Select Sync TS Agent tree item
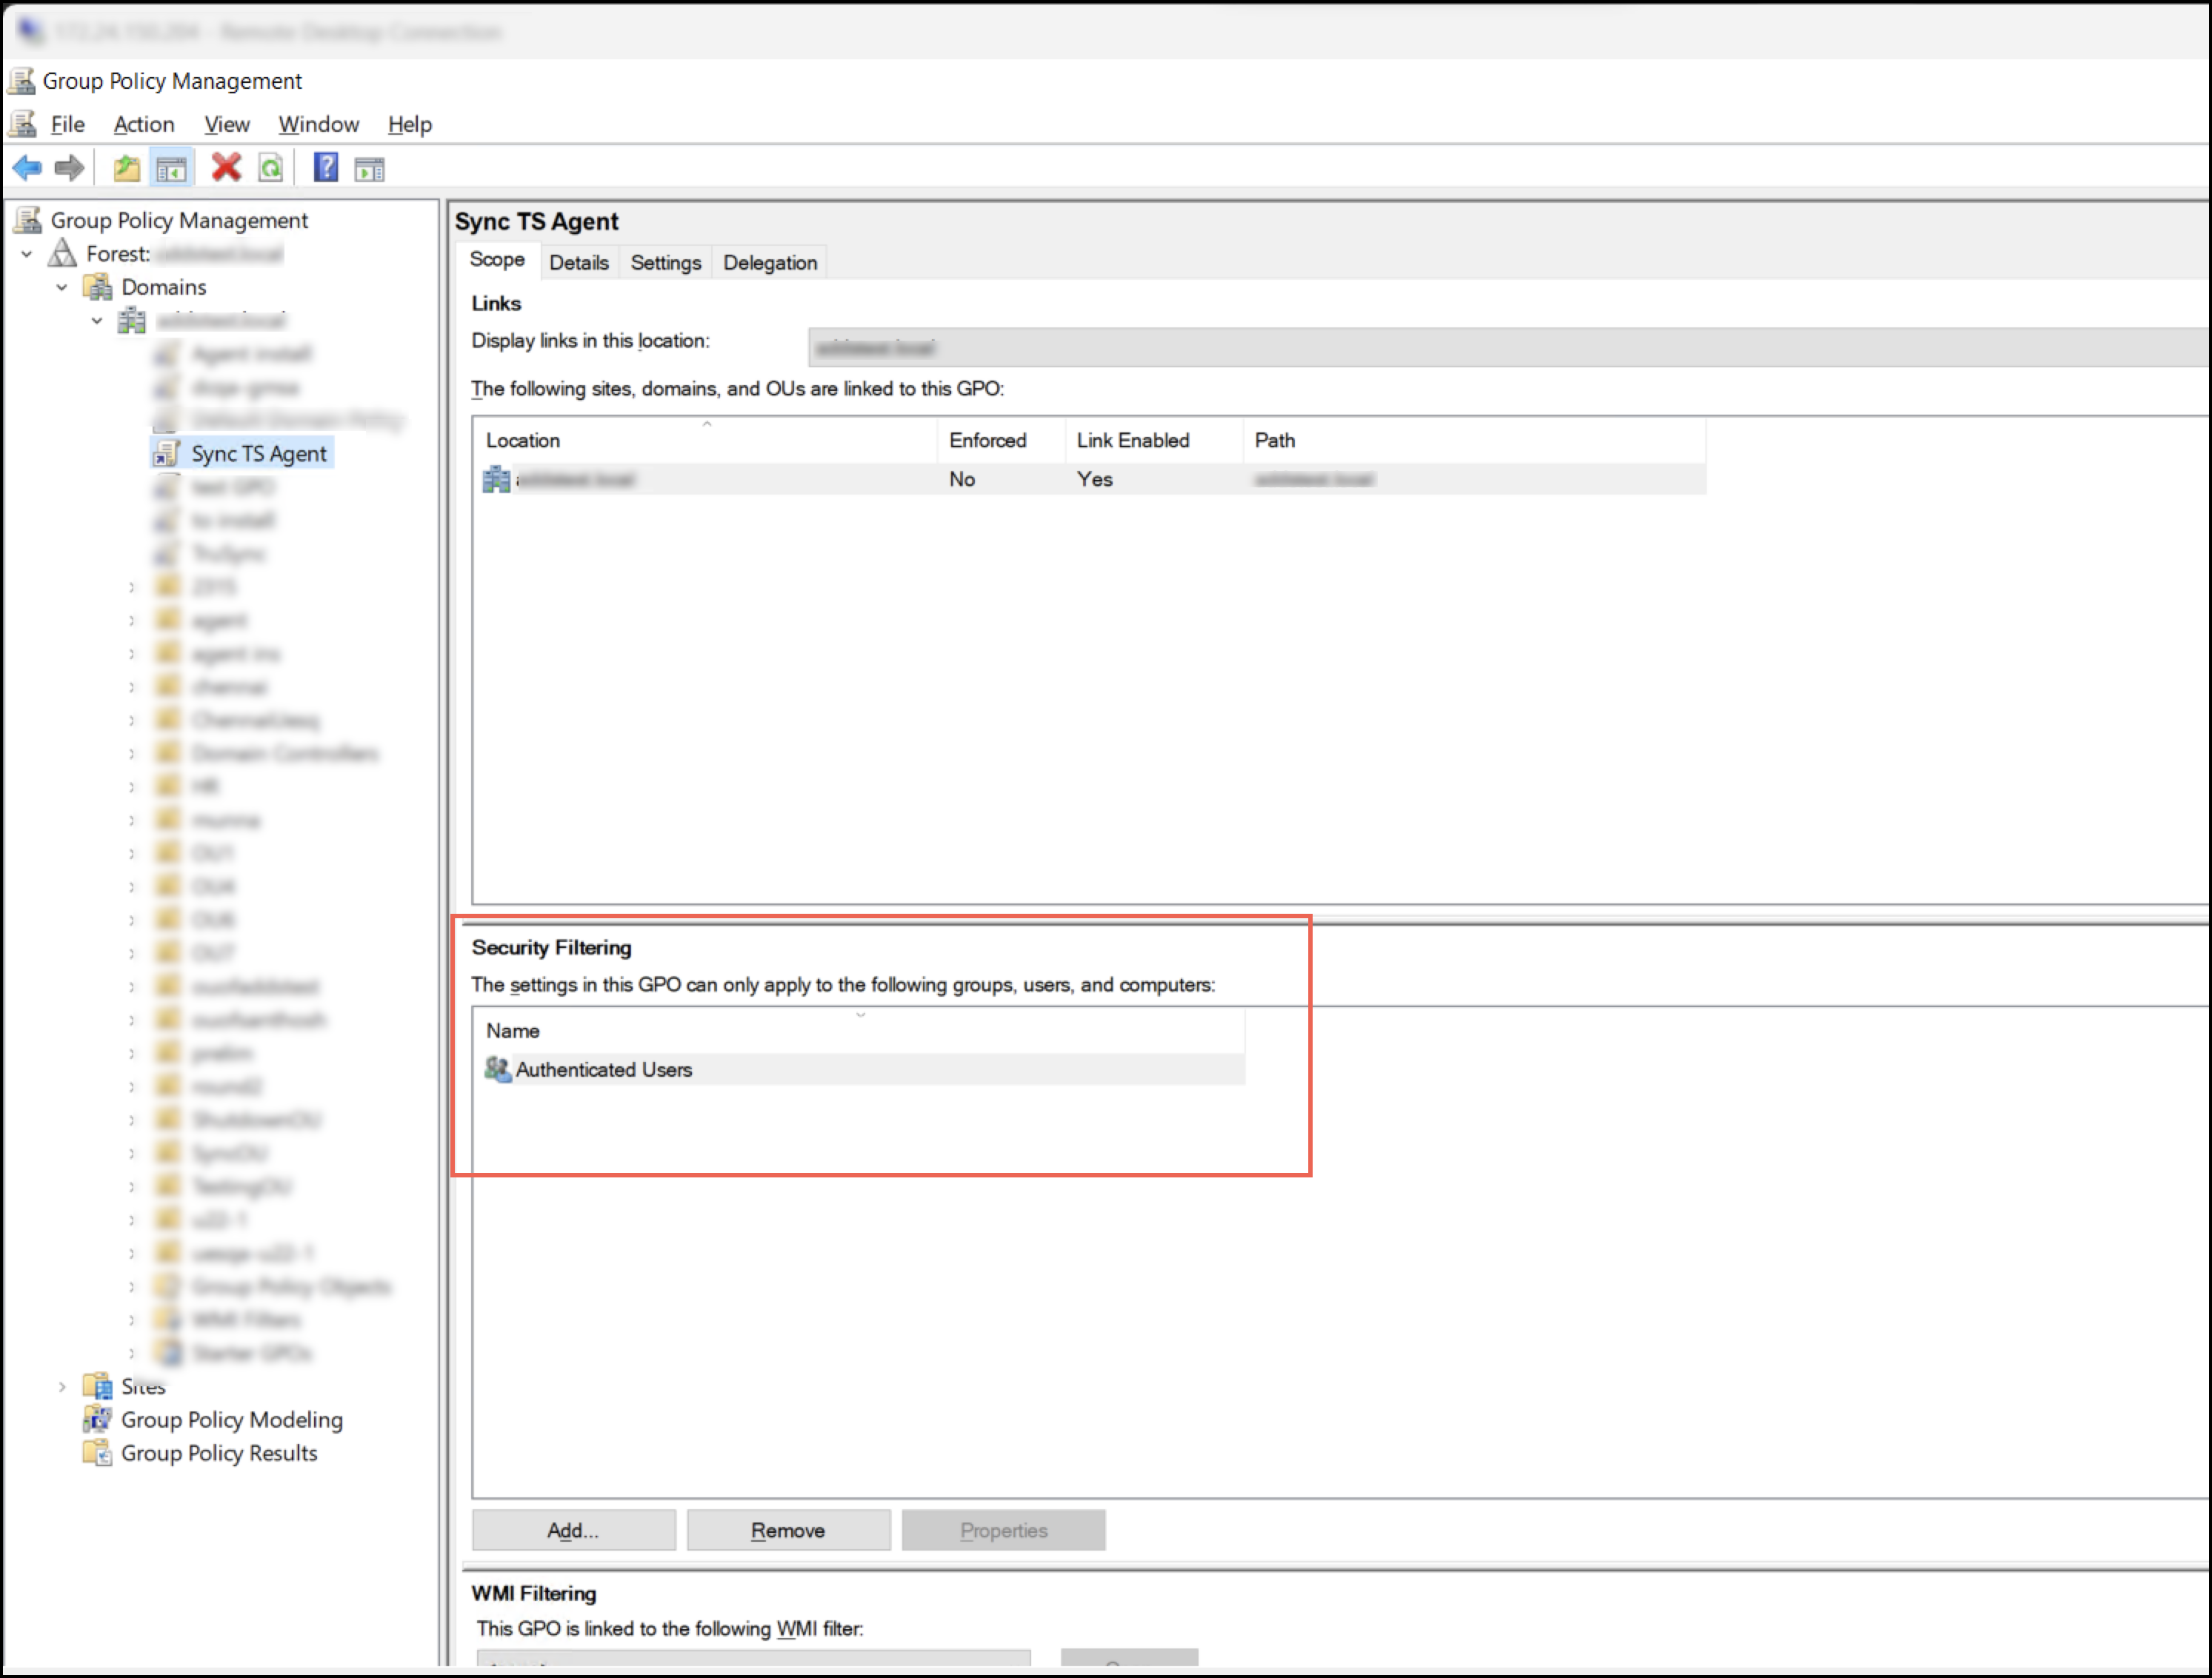 [x=258, y=454]
